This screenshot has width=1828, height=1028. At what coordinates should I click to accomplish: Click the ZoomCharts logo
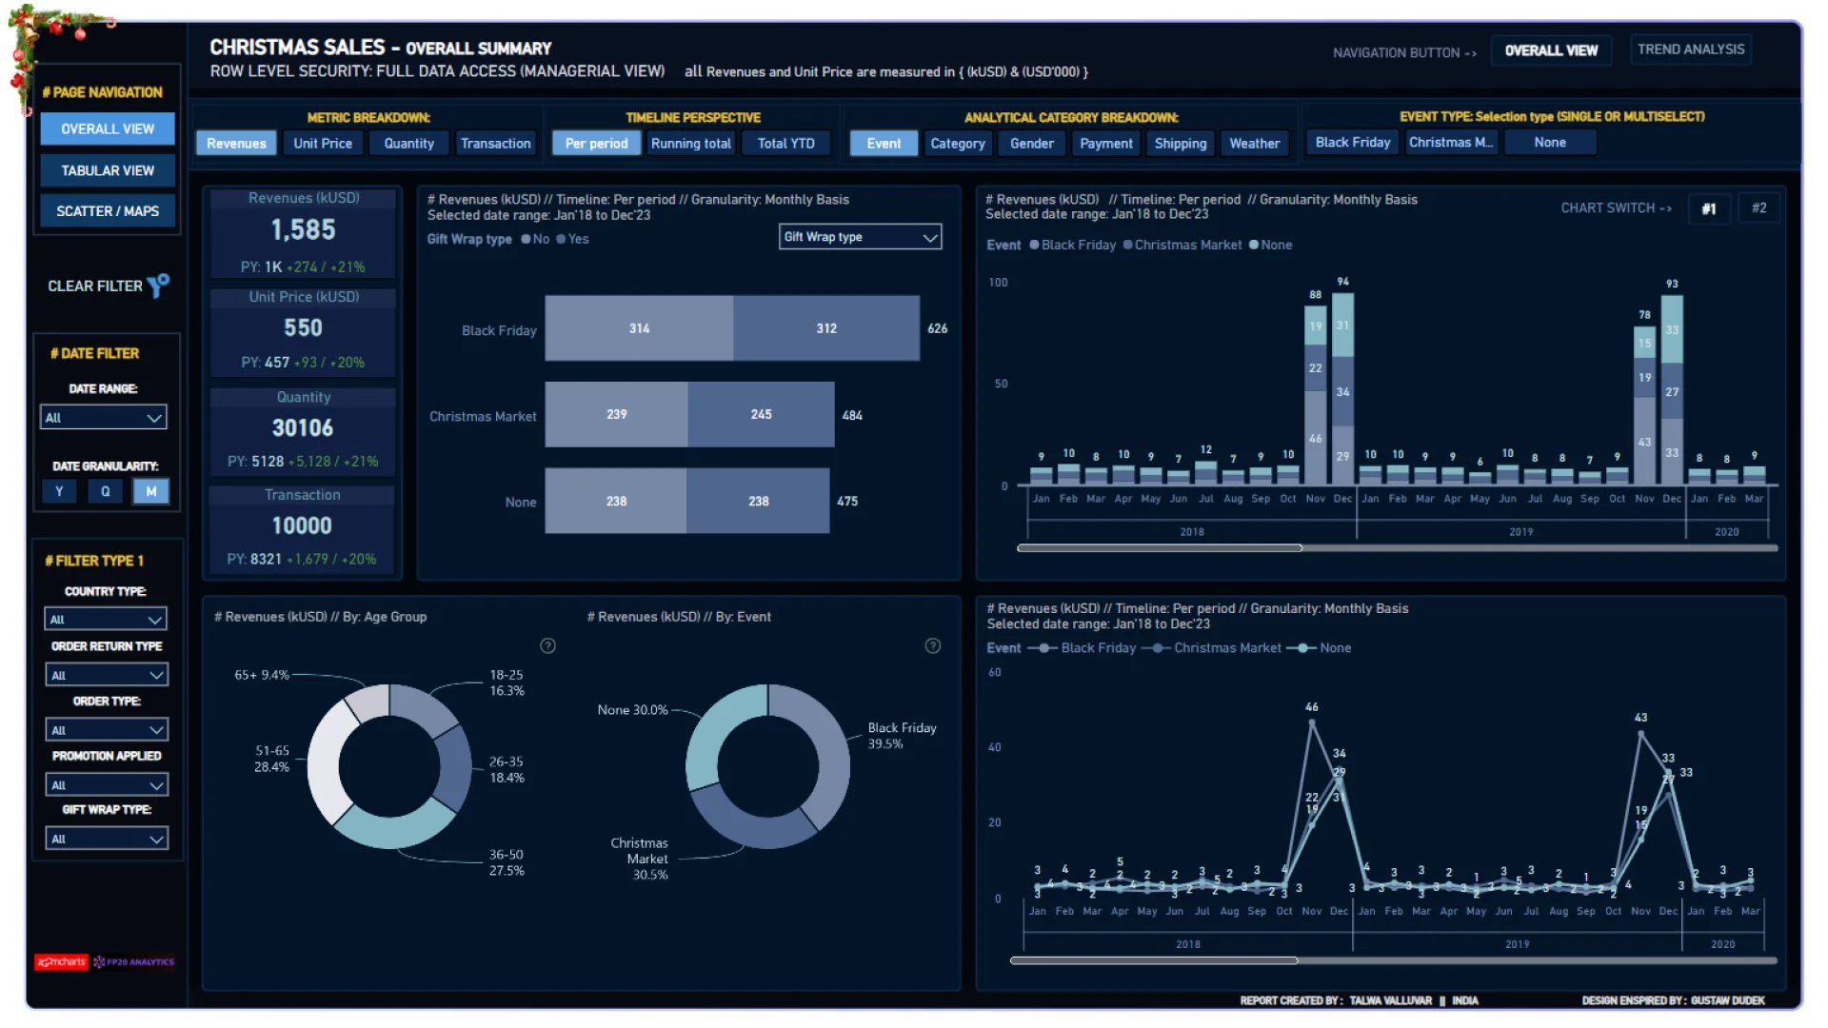[62, 962]
